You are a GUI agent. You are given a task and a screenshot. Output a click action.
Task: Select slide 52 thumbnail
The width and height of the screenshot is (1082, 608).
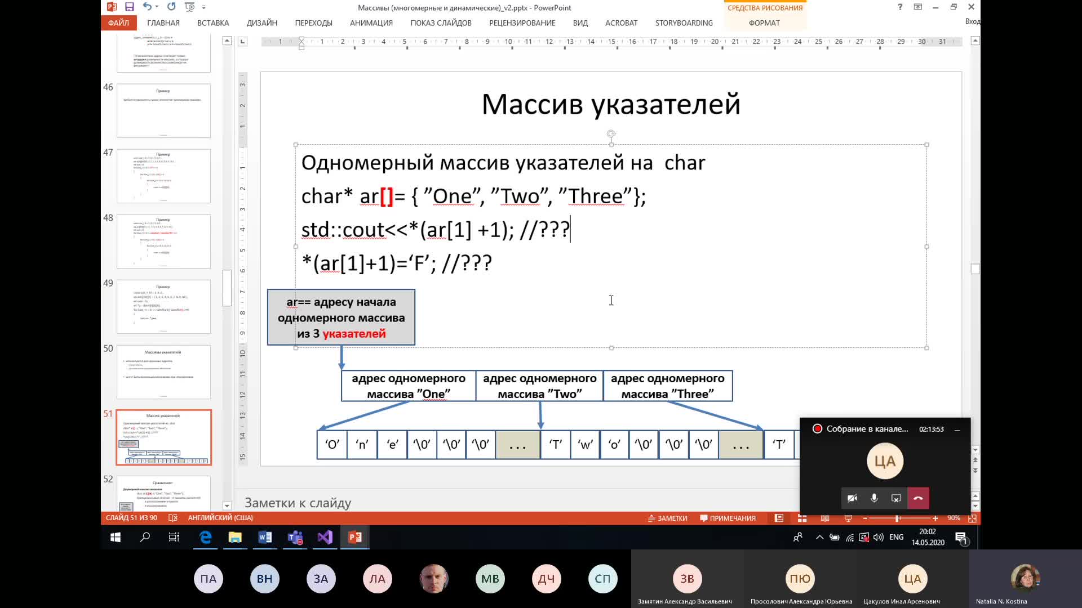163,494
